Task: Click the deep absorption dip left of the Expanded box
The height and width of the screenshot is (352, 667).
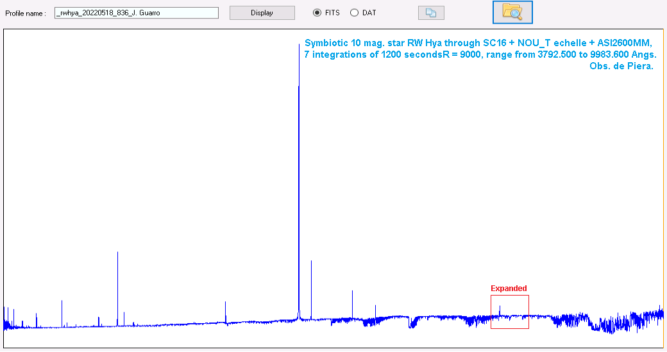Action: click(x=411, y=324)
